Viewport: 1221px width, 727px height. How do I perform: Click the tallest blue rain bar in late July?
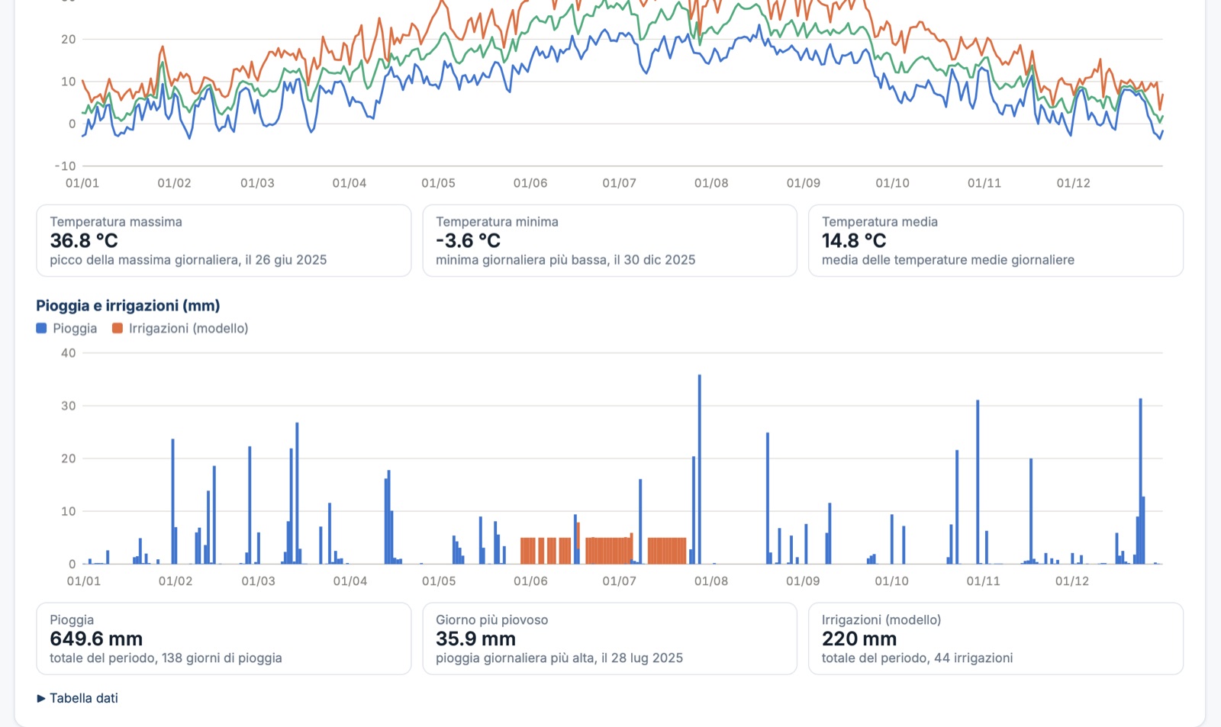point(699,469)
